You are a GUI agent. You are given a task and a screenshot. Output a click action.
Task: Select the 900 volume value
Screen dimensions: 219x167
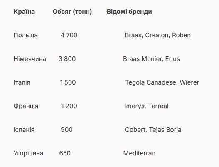pos(66,130)
